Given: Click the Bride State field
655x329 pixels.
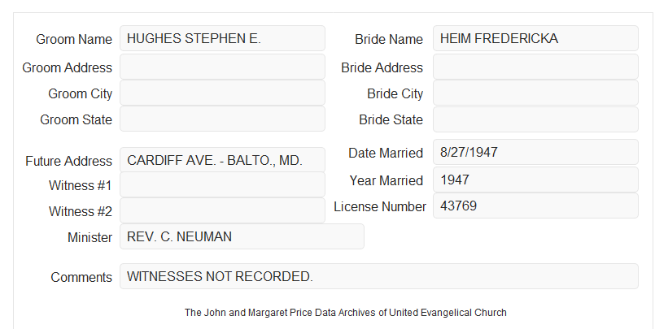Looking at the screenshot, I should click(535, 119).
